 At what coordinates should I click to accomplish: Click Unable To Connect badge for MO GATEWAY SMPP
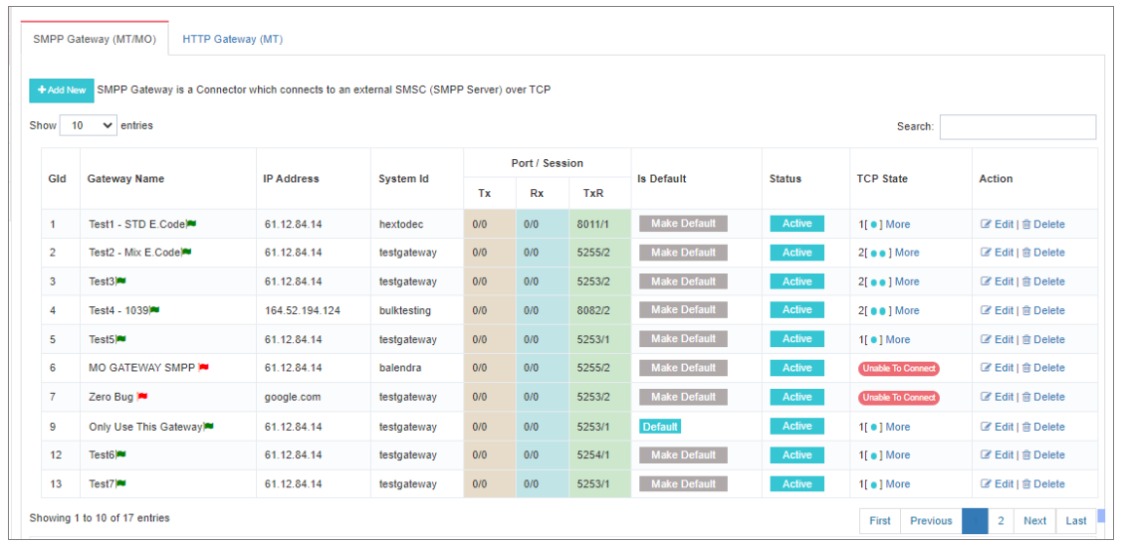click(899, 368)
